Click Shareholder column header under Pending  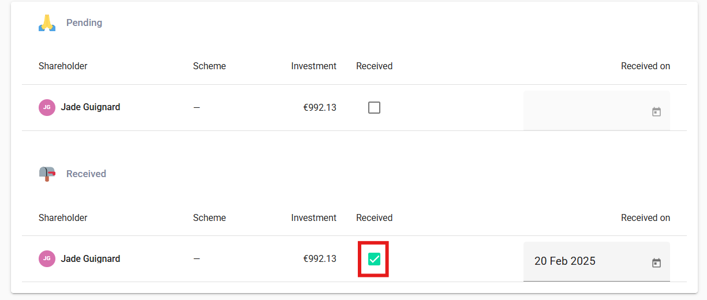point(63,66)
